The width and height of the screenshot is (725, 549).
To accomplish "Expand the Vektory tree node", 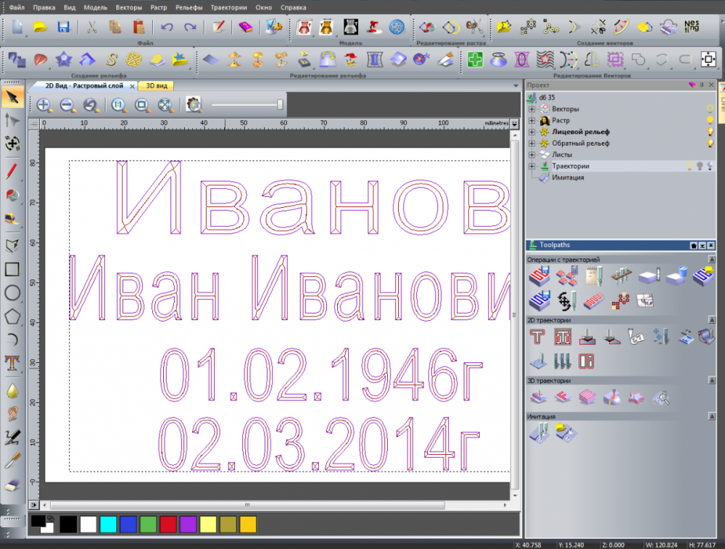I will [531, 109].
